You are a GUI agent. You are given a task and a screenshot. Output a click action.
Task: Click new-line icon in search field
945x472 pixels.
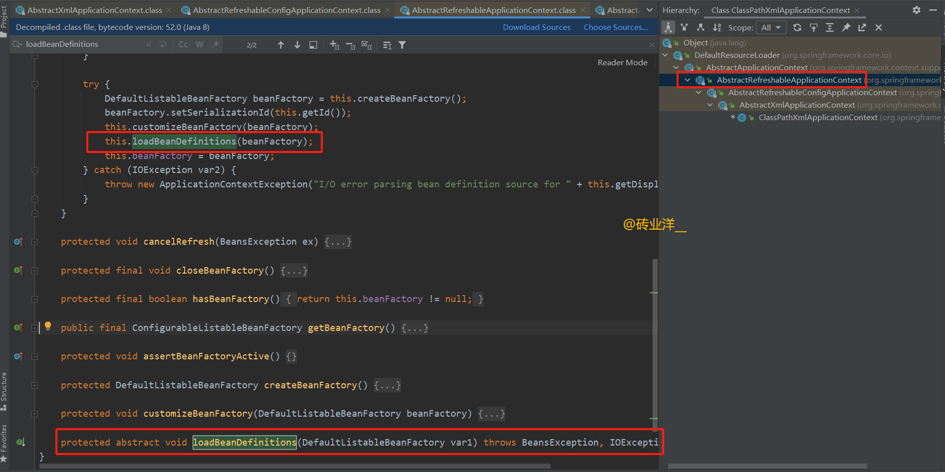(x=163, y=44)
